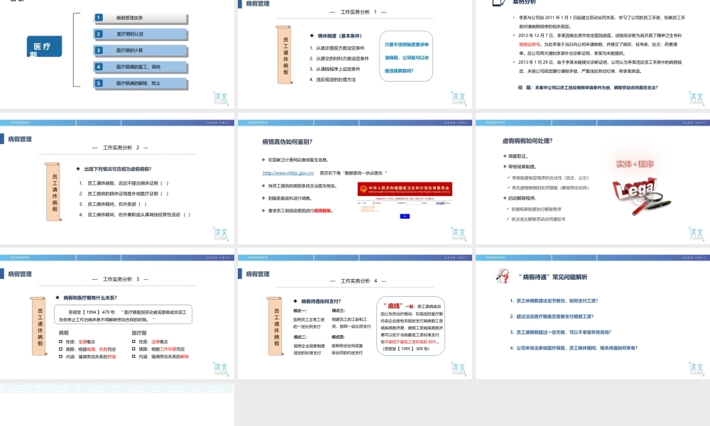The image size is (710, 426).
Task: Check 内涵：强调劳动关系的存续 checkbox
Action: tap(60, 356)
